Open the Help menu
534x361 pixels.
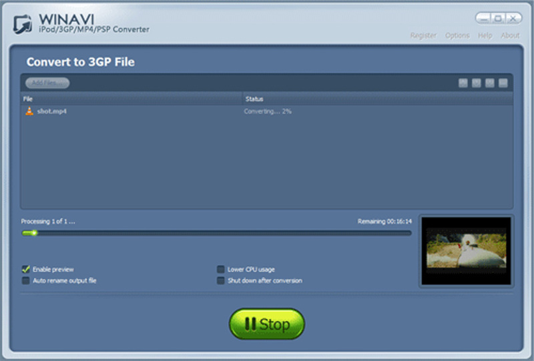click(x=485, y=35)
